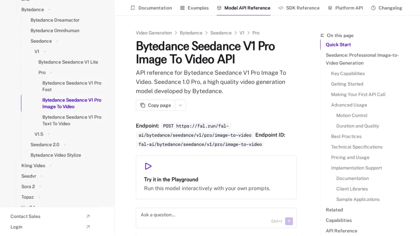Viewport: 420px width, 236px height.
Task: Expand the Seedance 2.0 sidebar chevron
Action: (65, 145)
